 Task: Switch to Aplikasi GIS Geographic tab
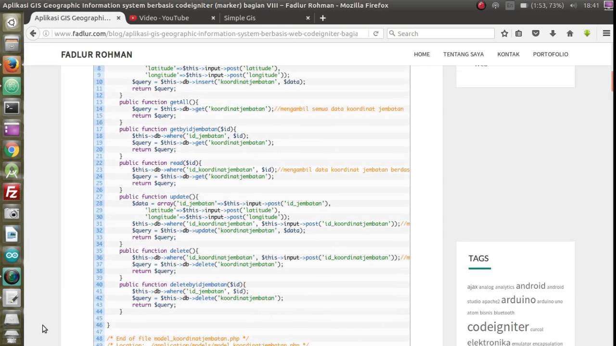coord(73,18)
